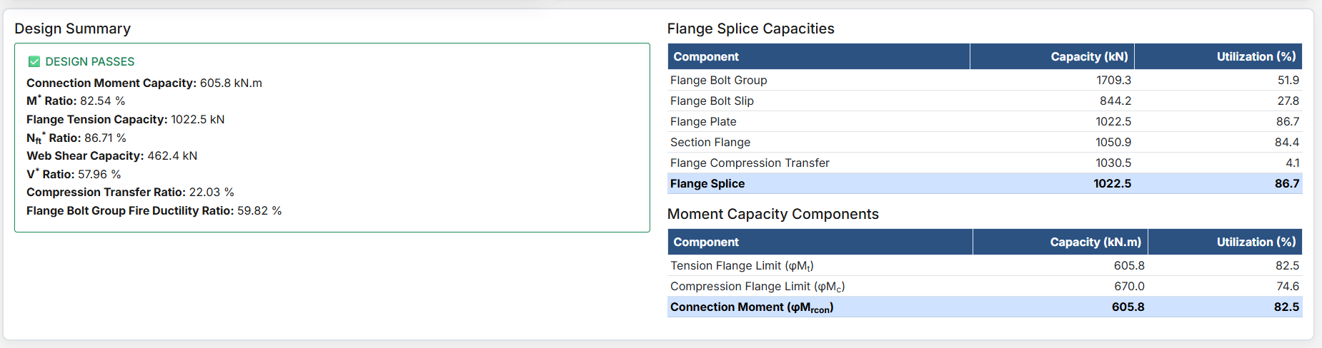Screen dimensions: 1322x348
Task: Click Component header in Moment Capacity table
Action: pyautogui.click(x=706, y=242)
